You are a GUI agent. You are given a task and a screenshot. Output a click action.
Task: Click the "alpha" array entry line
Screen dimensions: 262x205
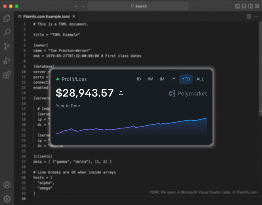coord(46,183)
